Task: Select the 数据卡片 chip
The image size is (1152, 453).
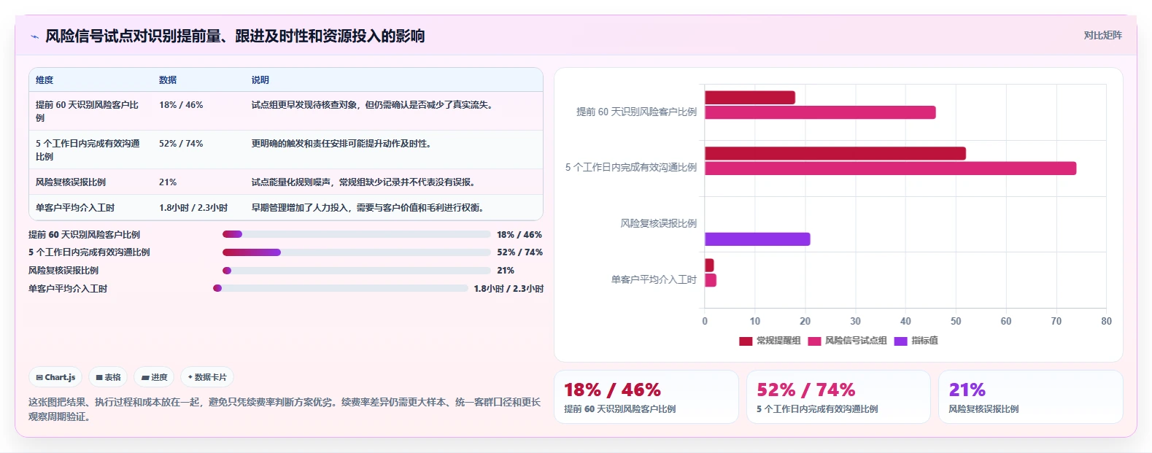Action: click(x=207, y=377)
